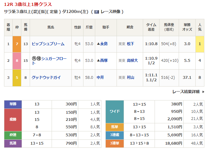This screenshot has width=209, height=149.
Task: Open trainer 村山 link
Action: [x=130, y=77]
